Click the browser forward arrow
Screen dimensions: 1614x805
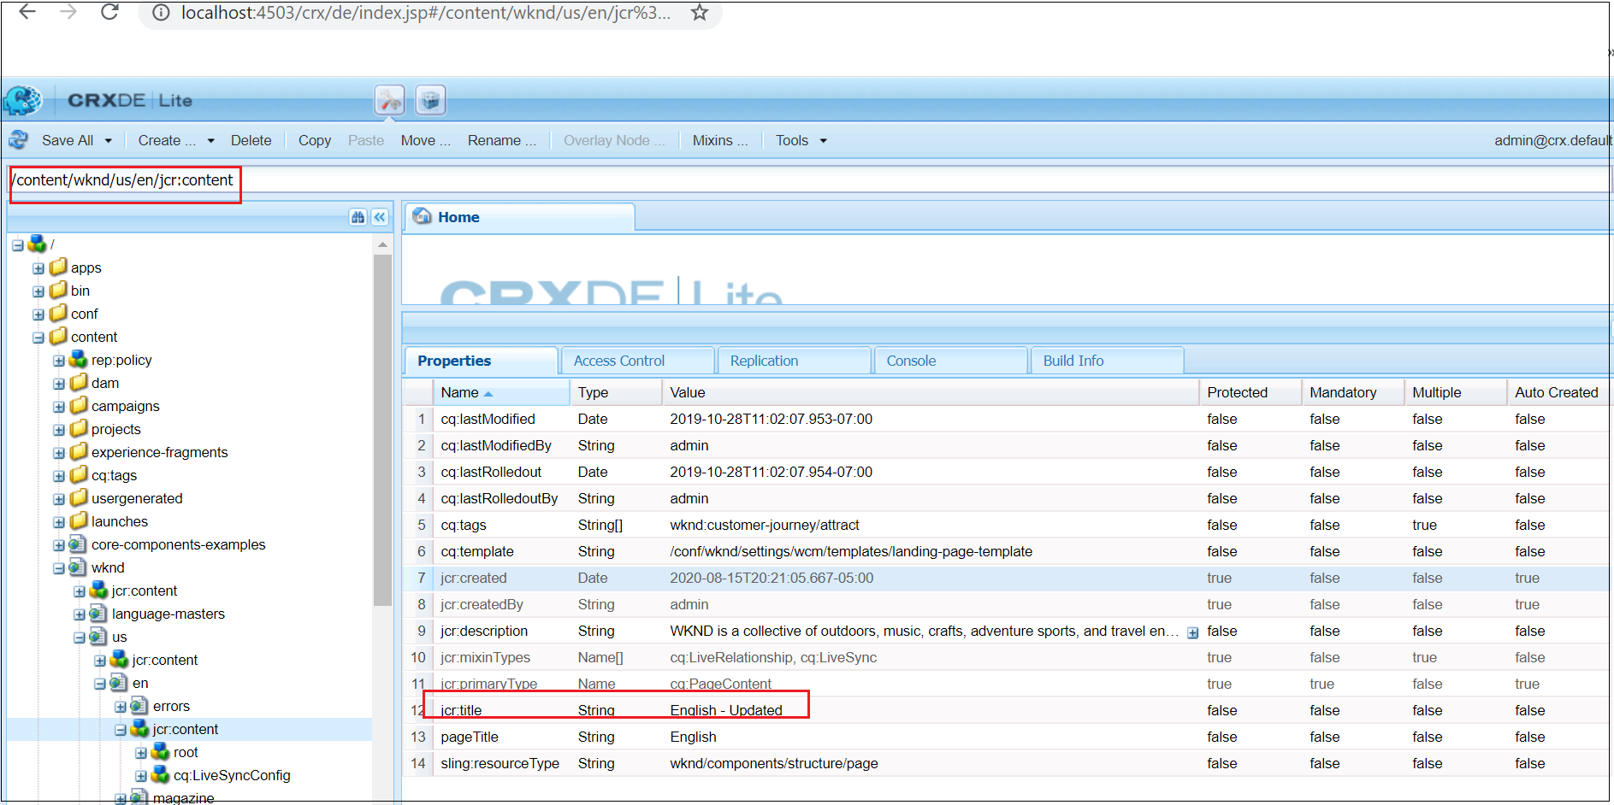(68, 12)
